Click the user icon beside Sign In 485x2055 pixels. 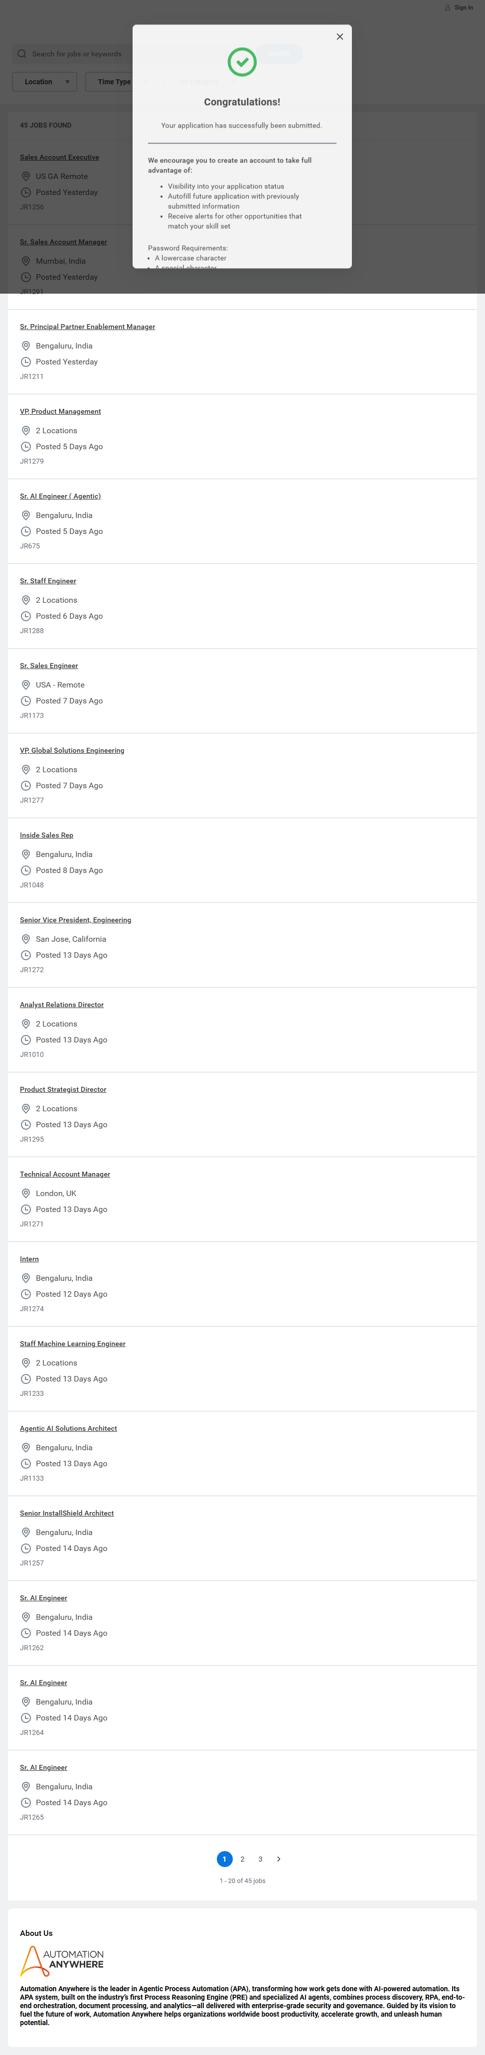coord(448,8)
